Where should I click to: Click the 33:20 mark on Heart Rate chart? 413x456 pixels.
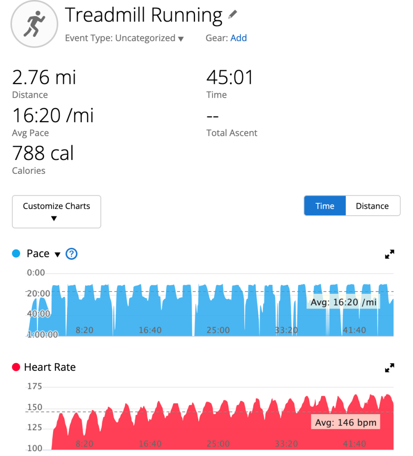pos(286,444)
